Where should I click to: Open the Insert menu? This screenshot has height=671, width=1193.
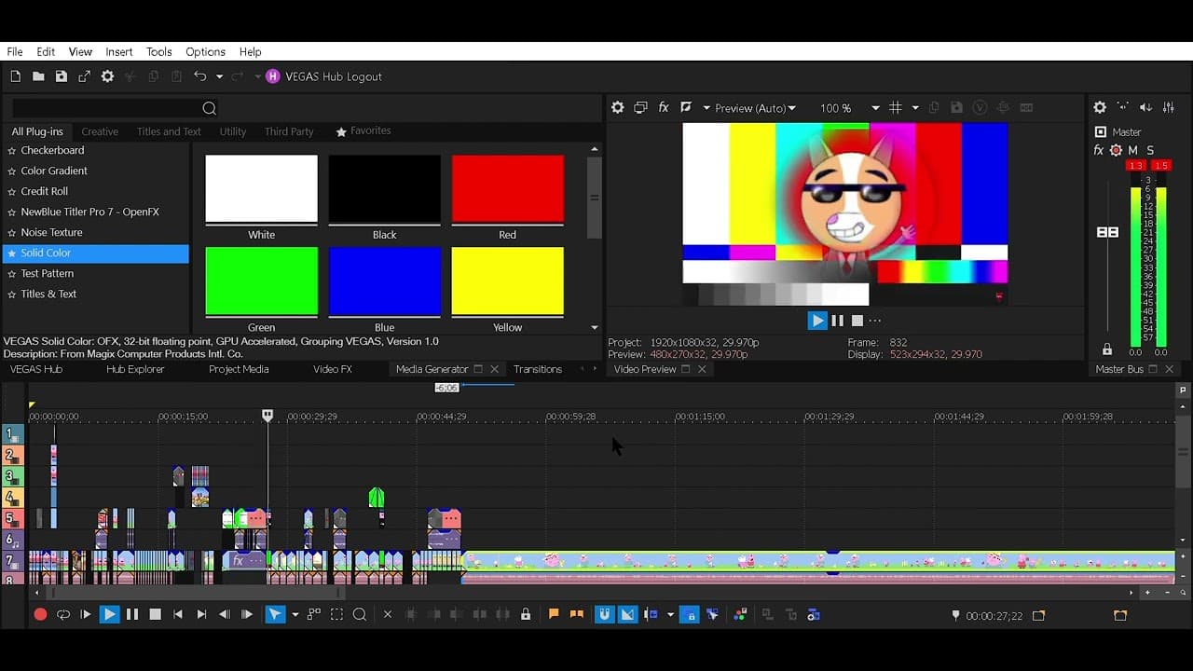coord(119,52)
